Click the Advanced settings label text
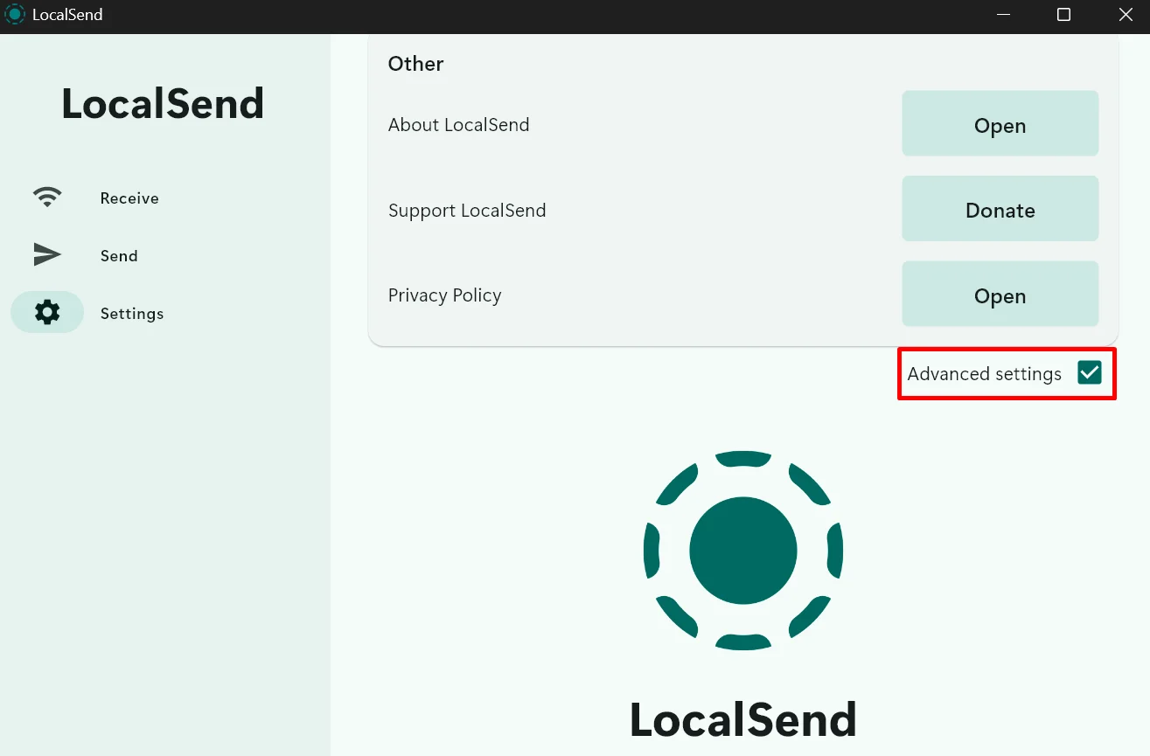1150x756 pixels. click(984, 374)
